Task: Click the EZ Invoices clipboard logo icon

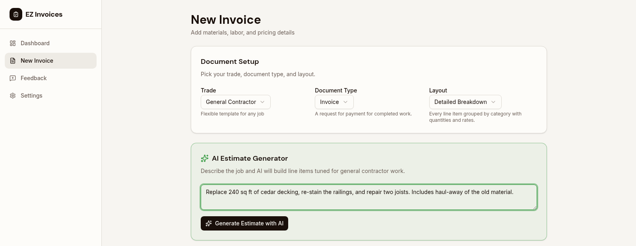Action: click(16, 14)
